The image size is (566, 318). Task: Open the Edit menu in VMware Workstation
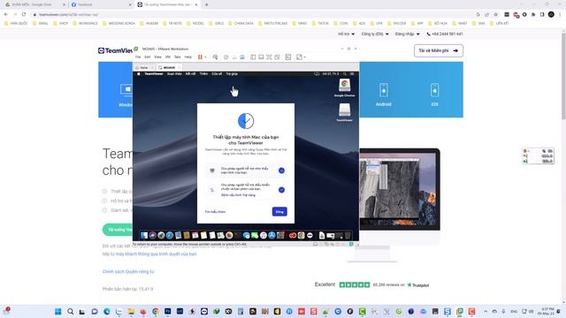point(148,57)
